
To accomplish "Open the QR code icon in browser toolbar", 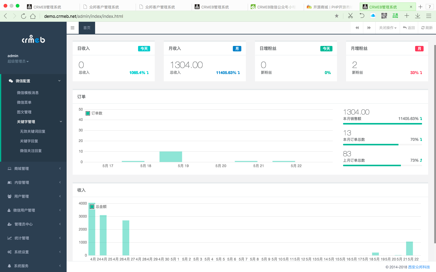I will click(x=384, y=16).
